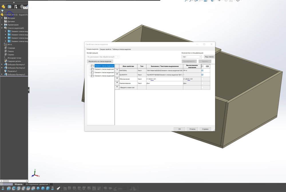286x192 pixels.
Task: Switch to the Исследование движения 1 tab
Action: click(37, 184)
